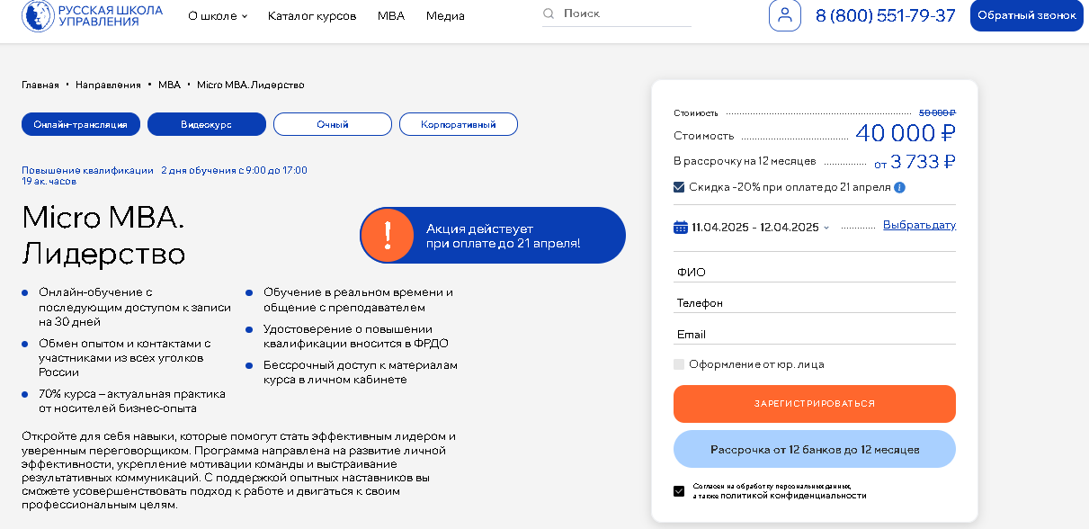
Task: Click the ФИО input field
Action: 815,272
